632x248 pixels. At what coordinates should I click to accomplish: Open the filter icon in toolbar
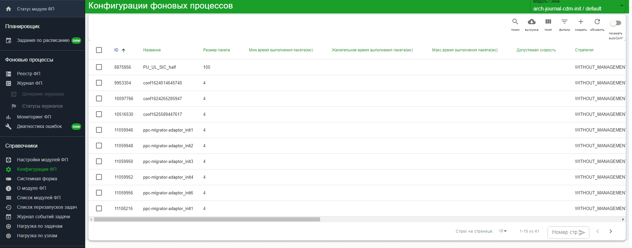pos(564,22)
